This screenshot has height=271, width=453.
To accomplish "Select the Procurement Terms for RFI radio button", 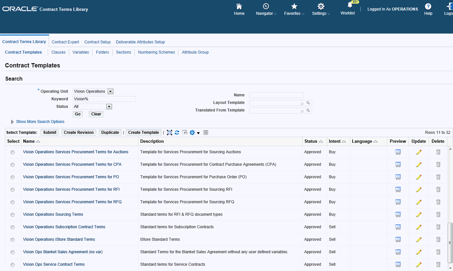I will 13,190.
